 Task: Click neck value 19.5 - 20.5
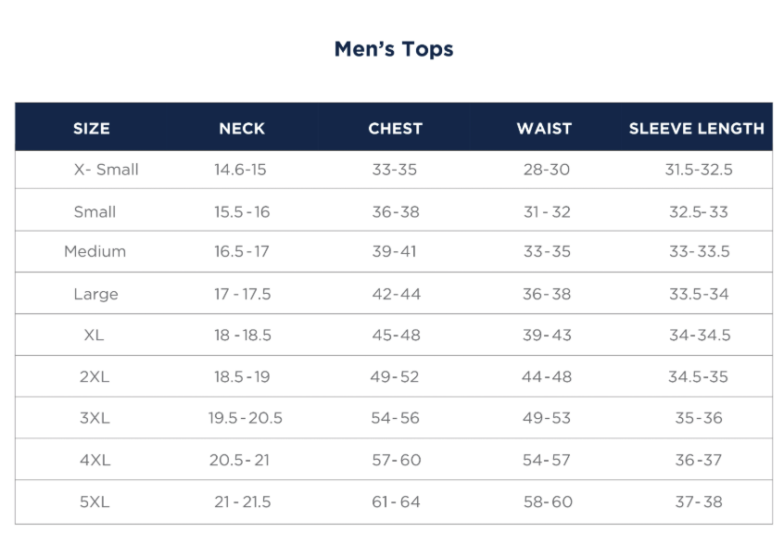(x=245, y=418)
